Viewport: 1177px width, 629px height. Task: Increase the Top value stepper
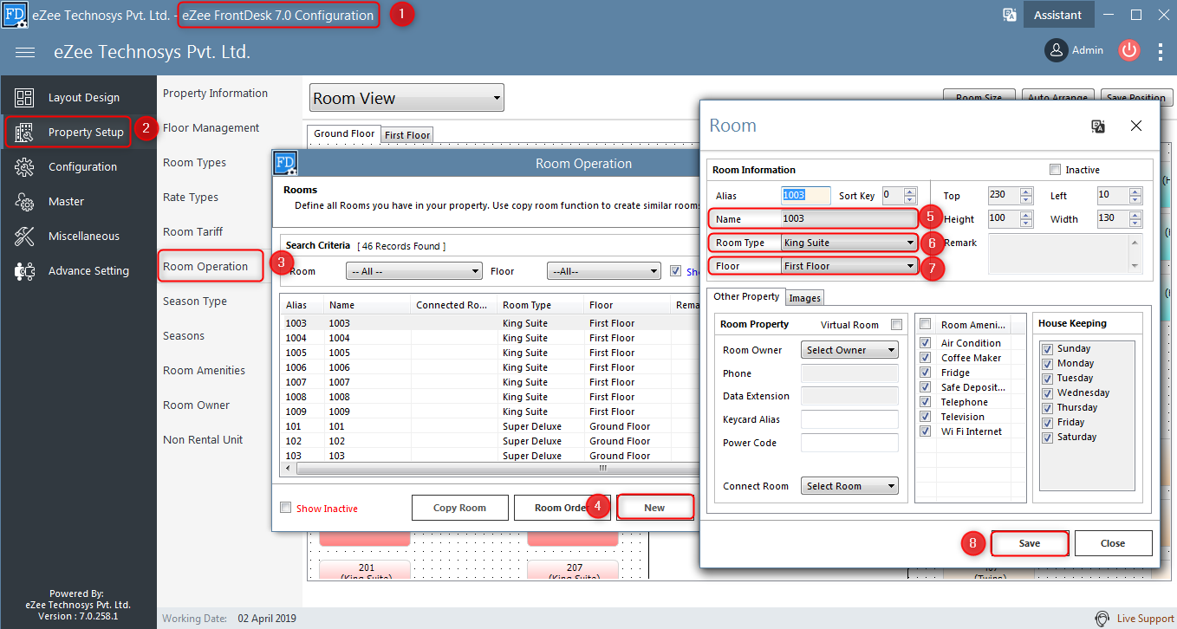pyautogui.click(x=1026, y=191)
